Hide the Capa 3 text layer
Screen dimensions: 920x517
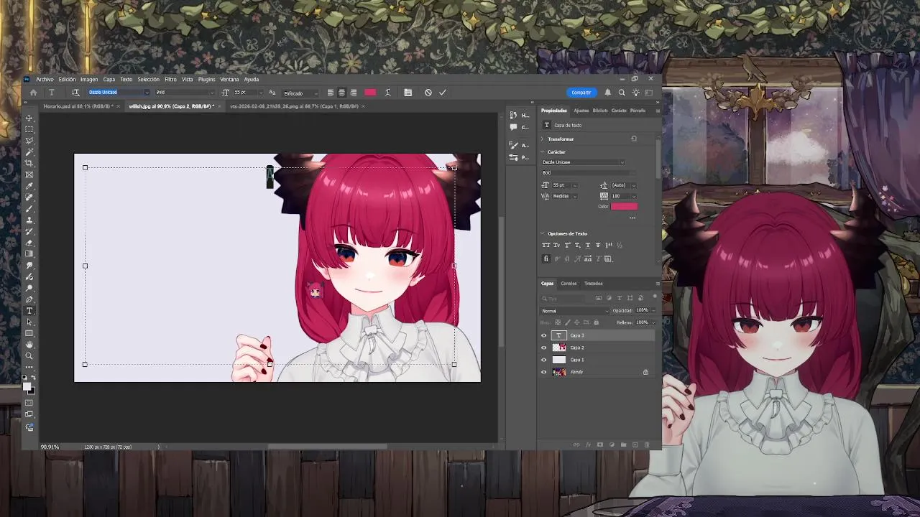tap(543, 335)
